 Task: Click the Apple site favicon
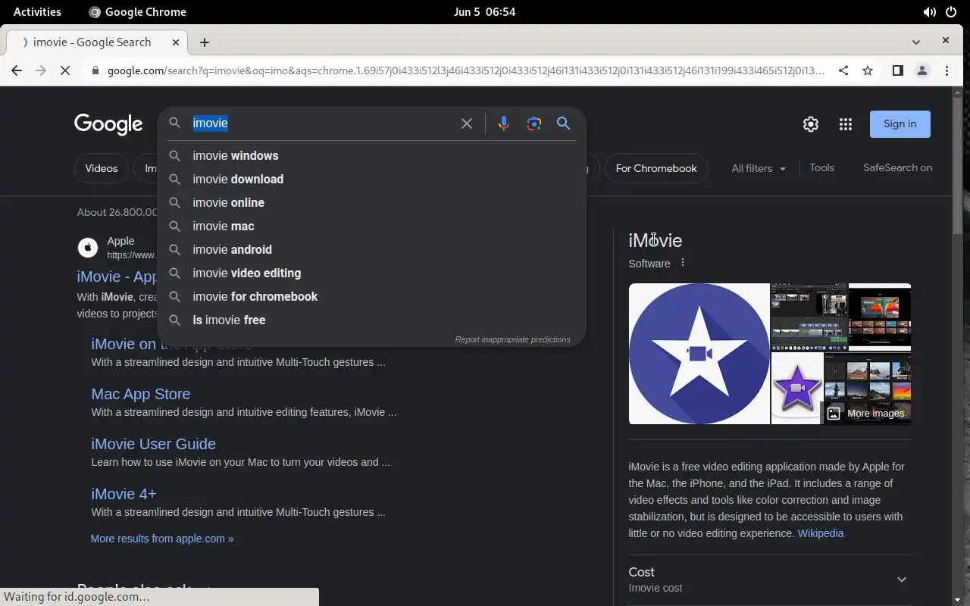pyautogui.click(x=88, y=248)
